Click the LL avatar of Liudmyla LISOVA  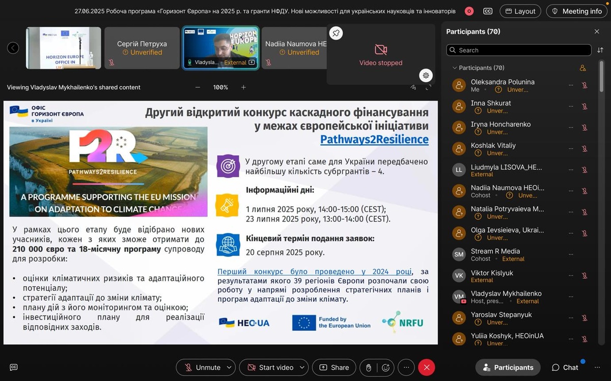tap(459, 170)
